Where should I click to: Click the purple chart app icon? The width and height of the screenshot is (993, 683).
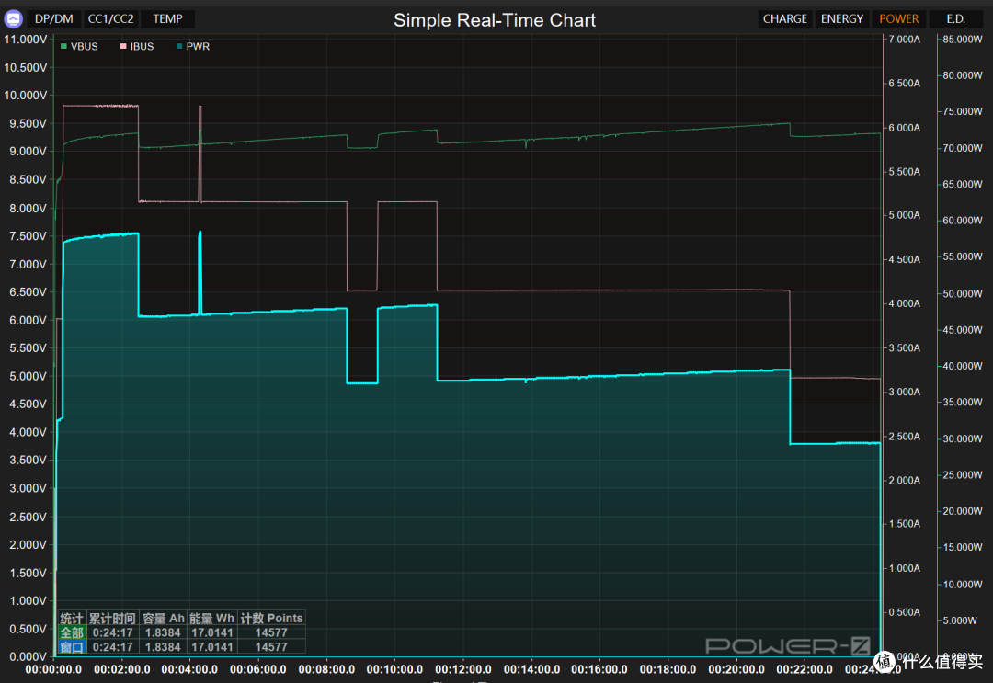(x=13, y=19)
